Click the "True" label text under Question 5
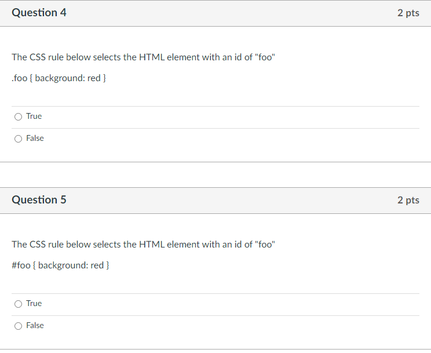This screenshot has width=431, height=353. tap(34, 304)
